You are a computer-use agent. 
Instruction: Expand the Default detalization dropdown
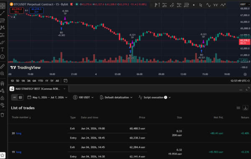coord(116,97)
